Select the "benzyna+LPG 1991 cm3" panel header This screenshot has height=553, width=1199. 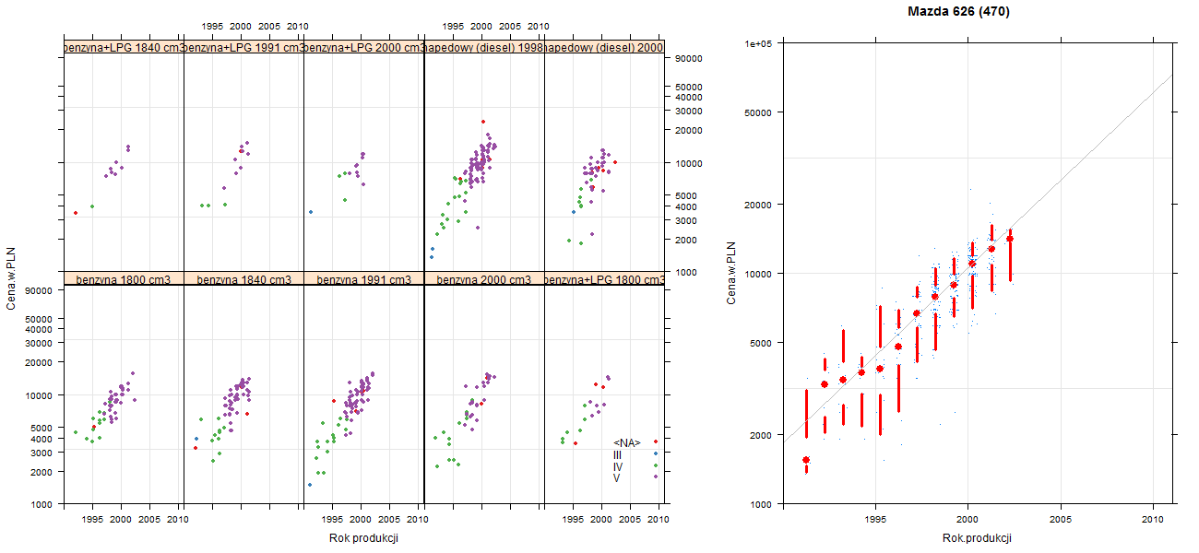243,47
